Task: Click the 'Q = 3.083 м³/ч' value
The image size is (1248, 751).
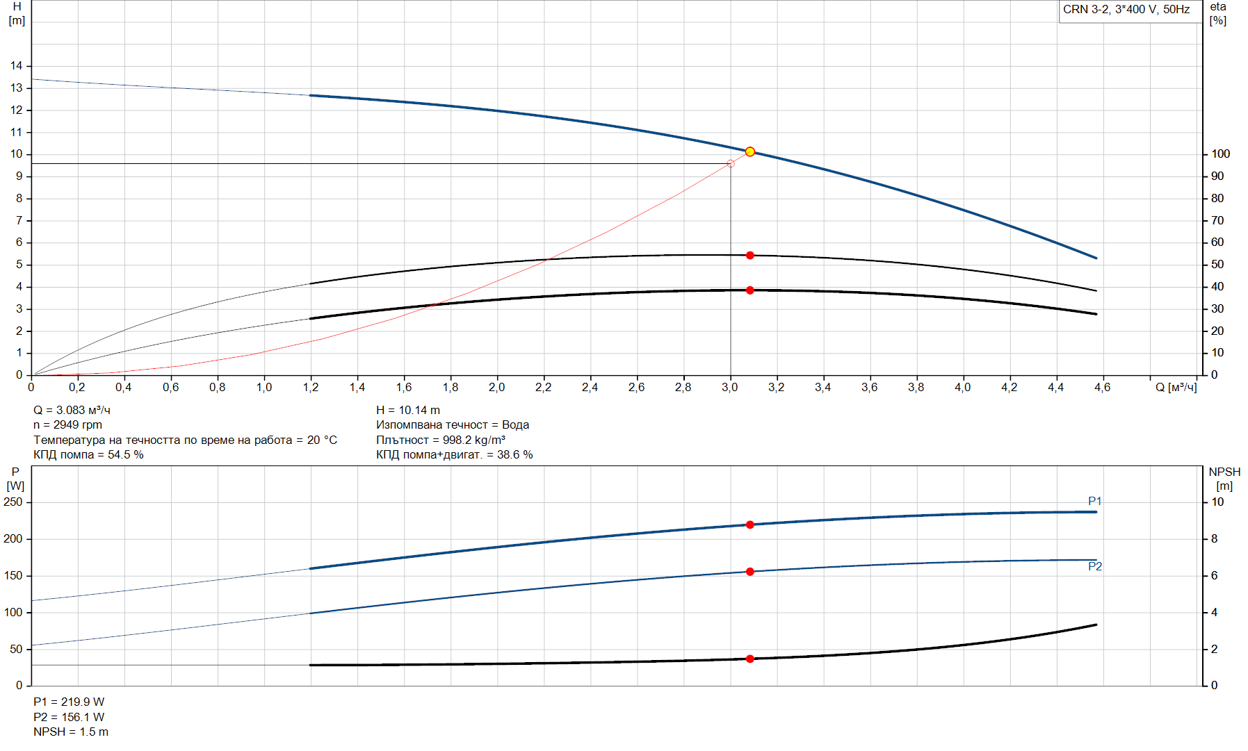Action: pos(72,410)
